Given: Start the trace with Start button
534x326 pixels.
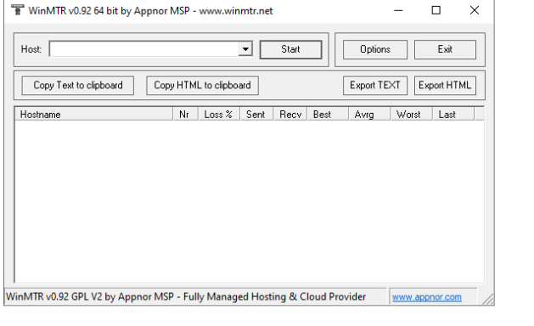Looking at the screenshot, I should 290,49.
